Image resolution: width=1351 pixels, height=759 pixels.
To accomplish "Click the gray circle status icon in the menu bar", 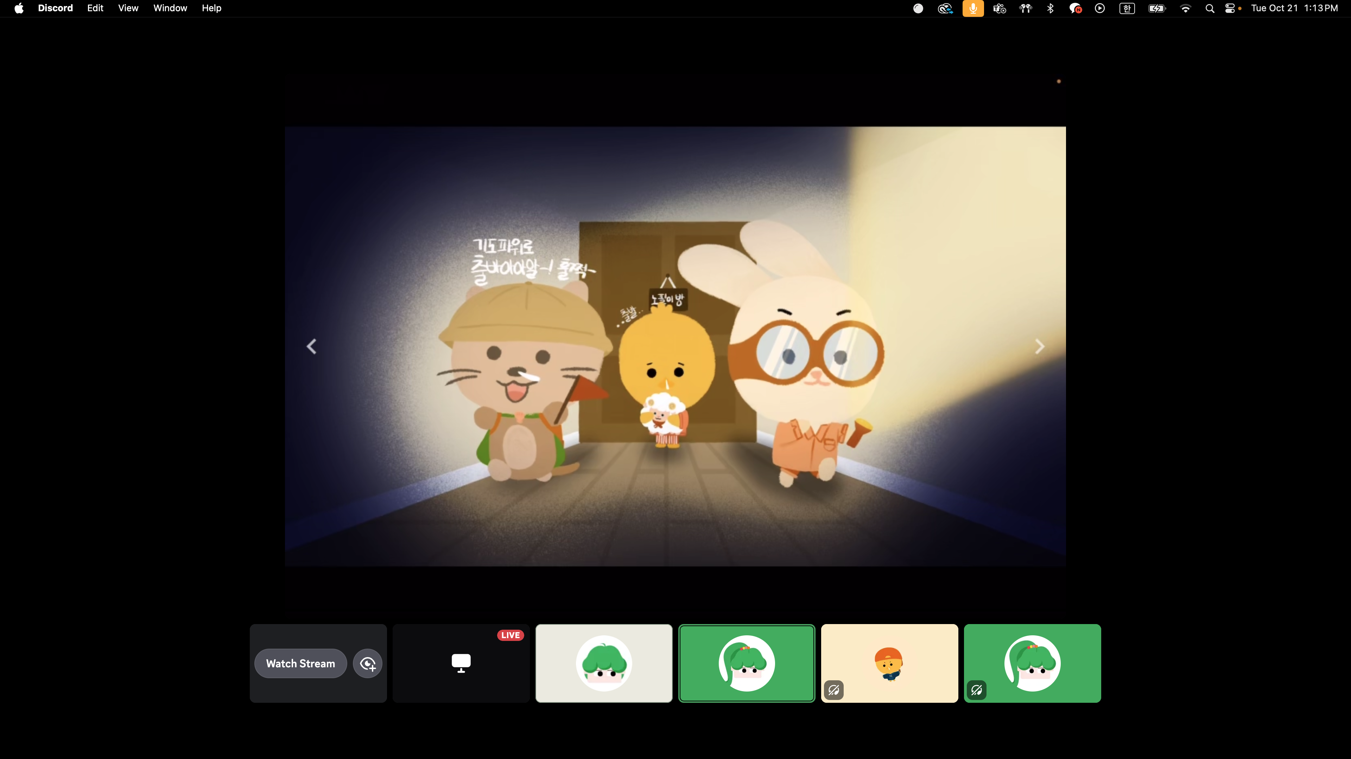I will tap(918, 8).
